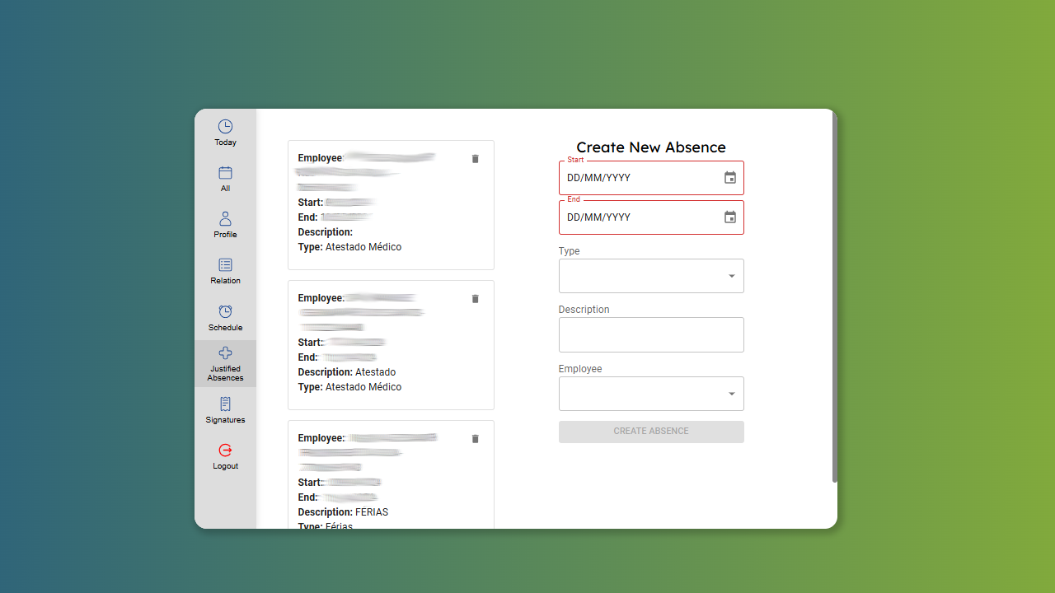Expand the Type dropdown
Screen dimensions: 1055x593
tap(731, 277)
